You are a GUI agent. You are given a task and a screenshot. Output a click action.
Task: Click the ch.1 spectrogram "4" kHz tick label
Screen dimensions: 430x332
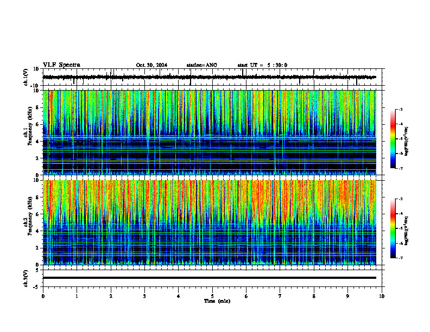(x=38, y=142)
